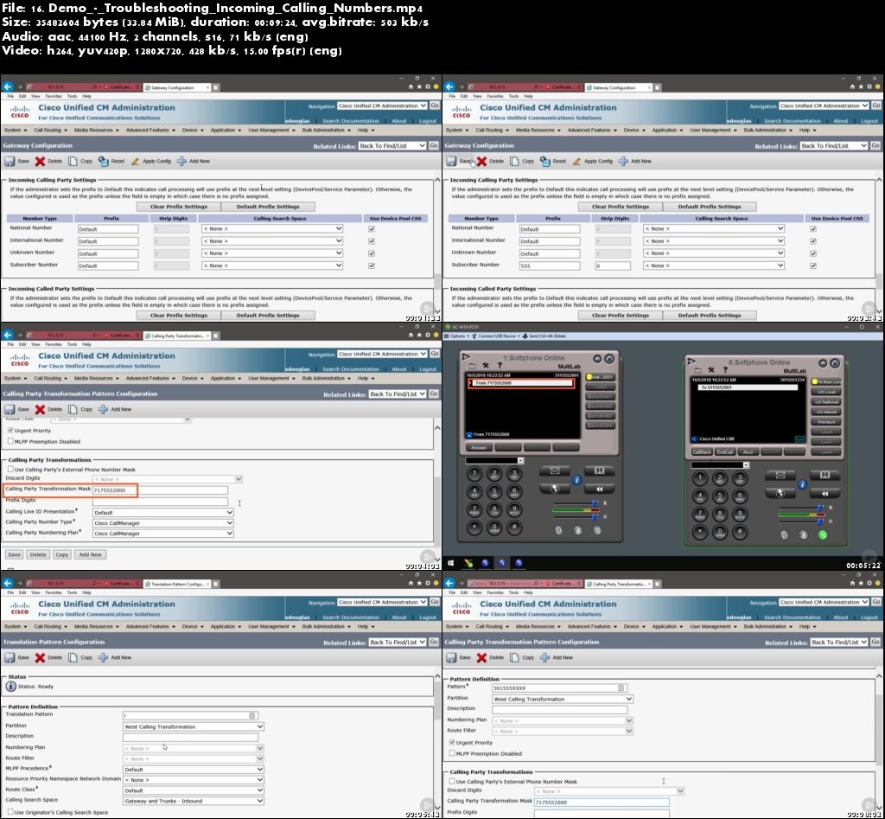Click the envelope messages button on softphone 8
This screenshot has height=819, width=885.
point(780,475)
